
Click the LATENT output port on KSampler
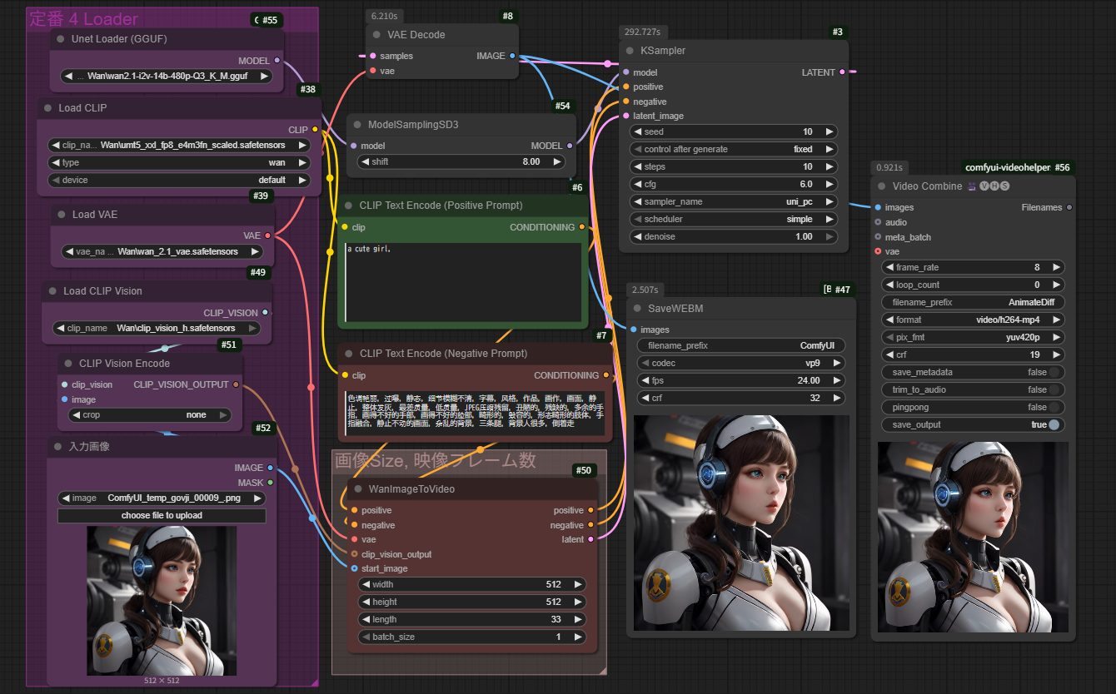[842, 72]
